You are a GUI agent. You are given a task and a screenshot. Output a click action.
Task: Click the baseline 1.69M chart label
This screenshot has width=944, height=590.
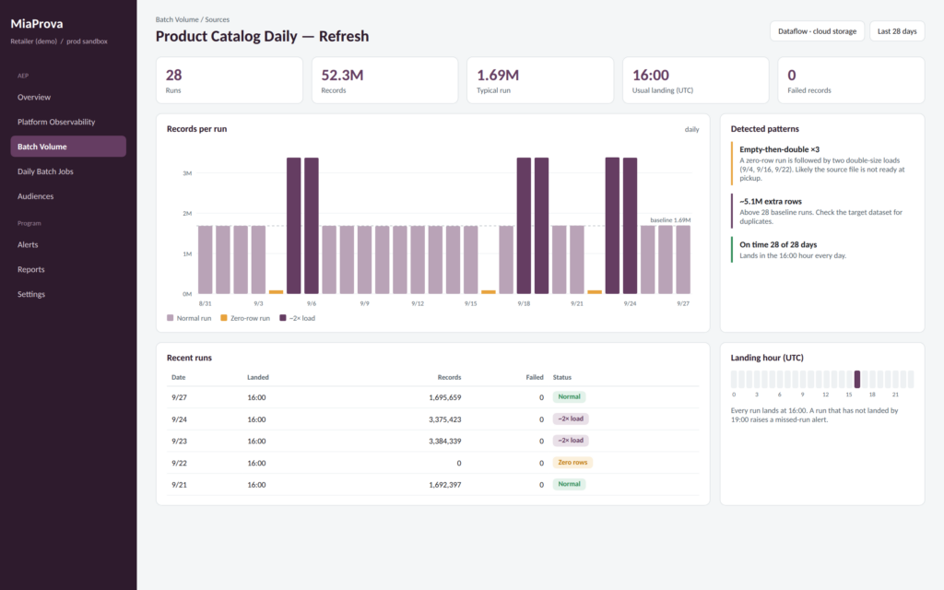tap(670, 220)
